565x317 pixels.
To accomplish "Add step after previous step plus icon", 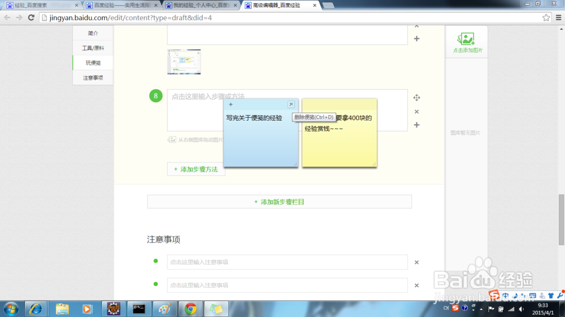I will coord(416,38).
